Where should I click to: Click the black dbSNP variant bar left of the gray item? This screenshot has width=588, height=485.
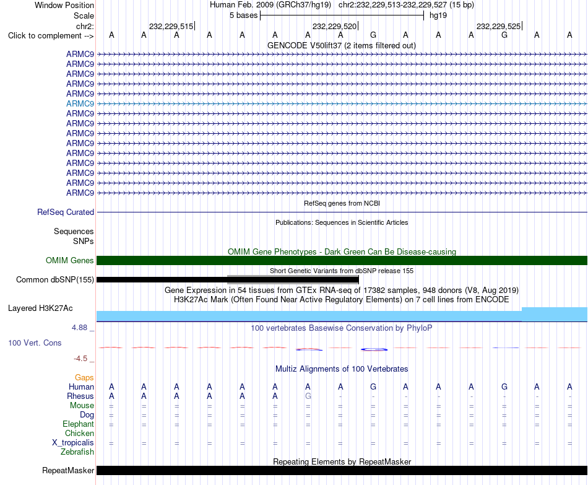162,279
